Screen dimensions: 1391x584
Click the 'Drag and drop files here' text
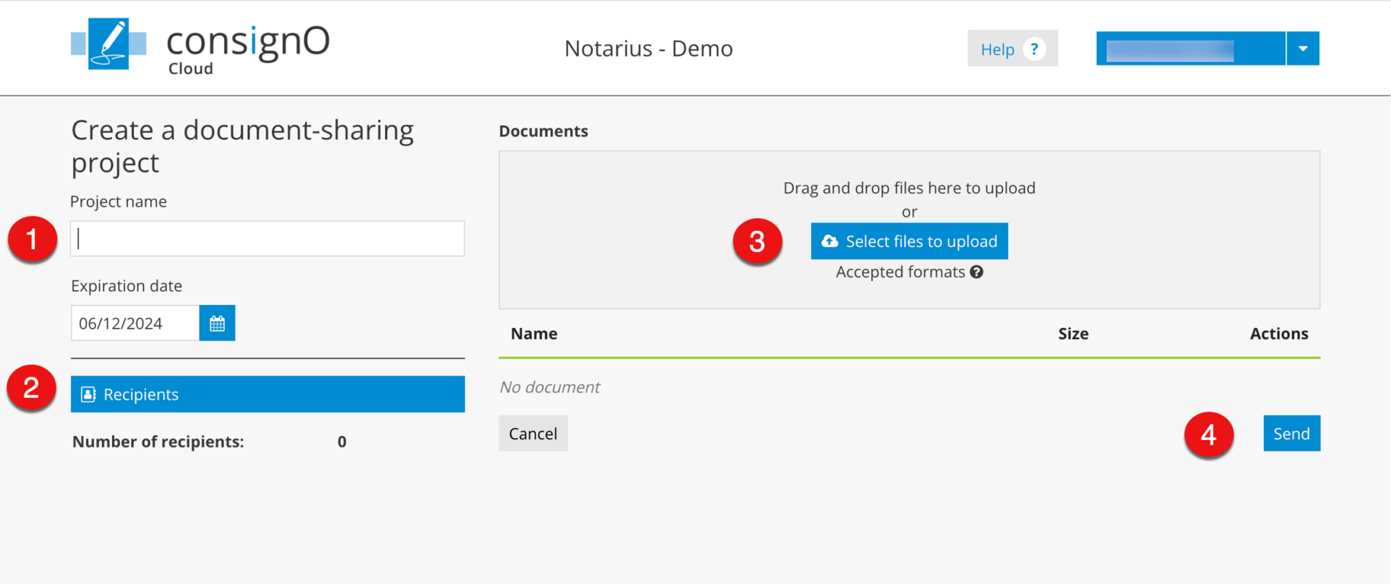click(x=909, y=188)
